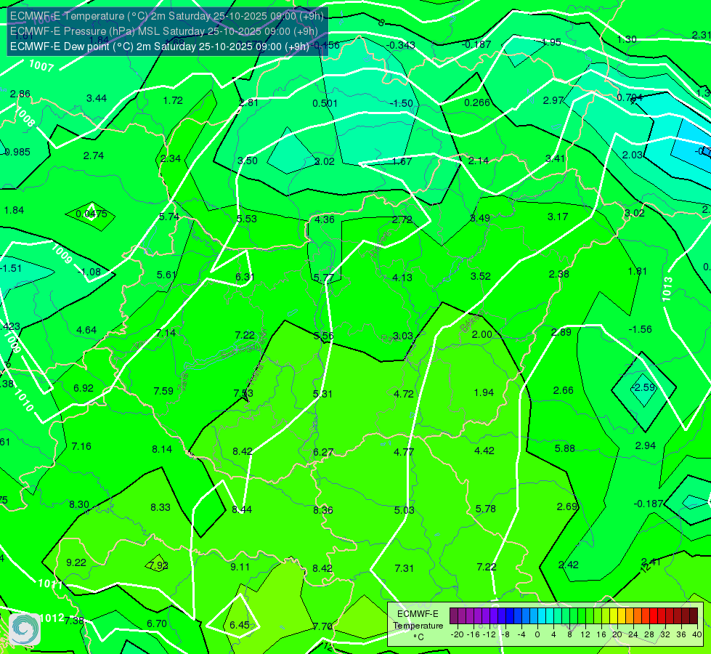Click the swirl logo icon in the corner
Image resolution: width=711 pixels, height=654 pixels.
tap(25, 629)
